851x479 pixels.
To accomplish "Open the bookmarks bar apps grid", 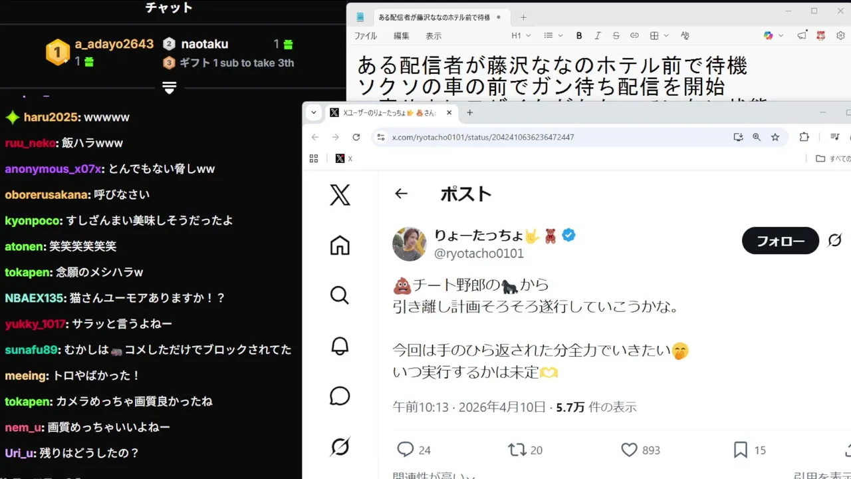I will 314,158.
